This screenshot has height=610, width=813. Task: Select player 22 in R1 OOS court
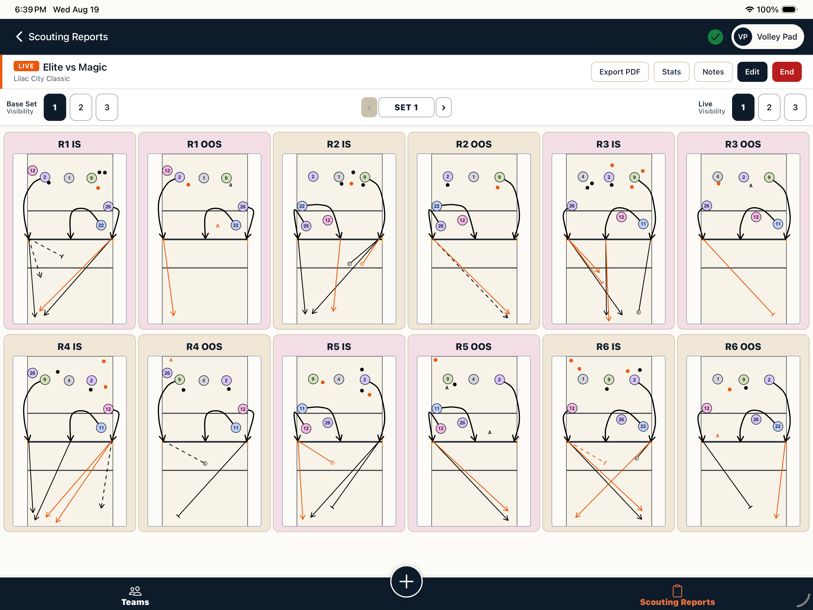[236, 225]
